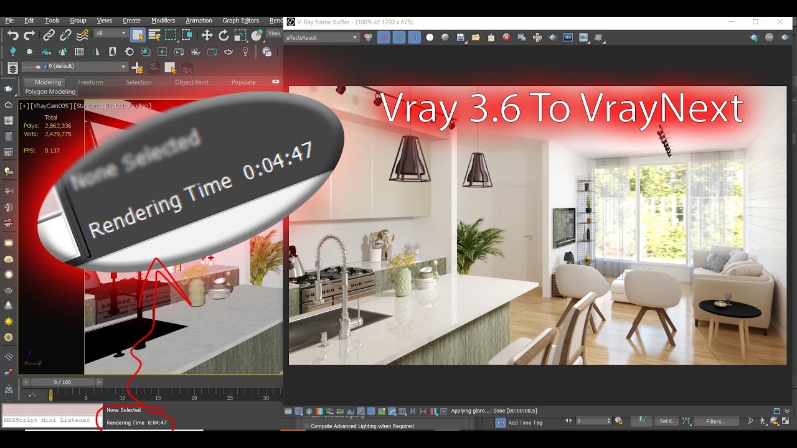Open the selection filter All dropdown
This screenshot has height=448, width=797.
point(111,33)
